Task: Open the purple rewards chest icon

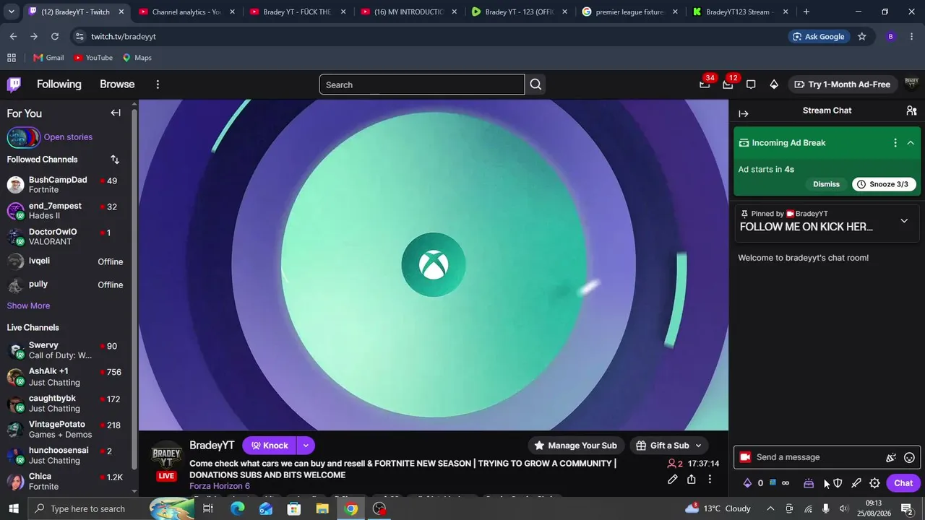Action: click(809, 483)
